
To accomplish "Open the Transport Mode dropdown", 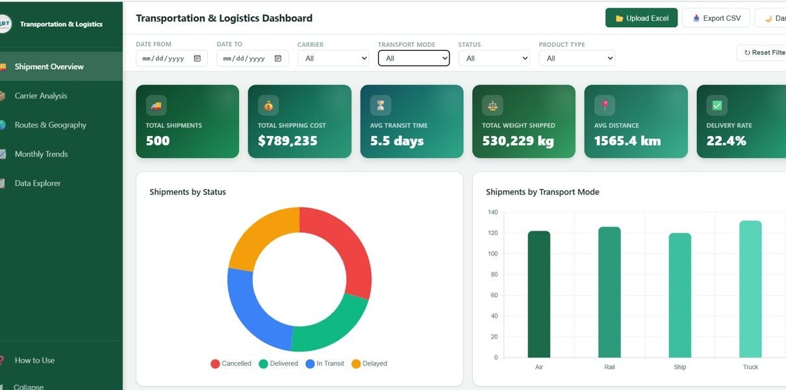I will coord(414,58).
